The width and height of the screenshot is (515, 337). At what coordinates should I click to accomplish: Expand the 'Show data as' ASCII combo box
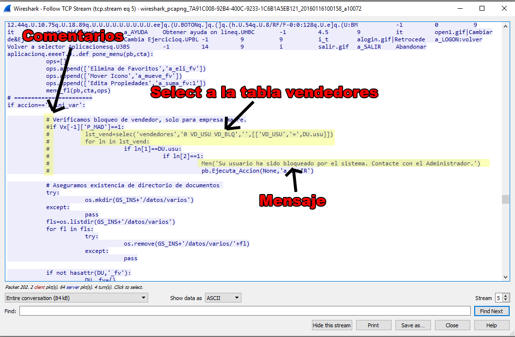click(223, 298)
